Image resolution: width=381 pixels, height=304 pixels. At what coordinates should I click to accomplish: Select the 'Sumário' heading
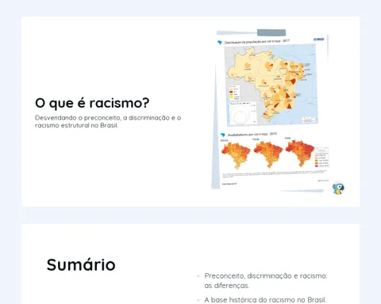[81, 264]
